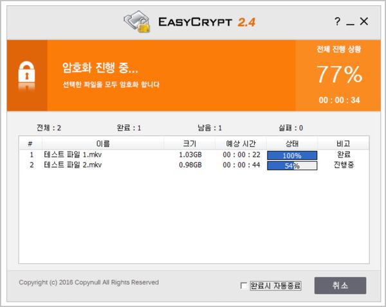This screenshot has width=386, height=307.
Task: Click the overall timer 00 : 00 : 34
Action: tap(339, 100)
